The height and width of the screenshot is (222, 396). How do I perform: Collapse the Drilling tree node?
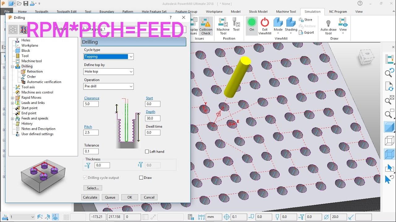point(12,66)
